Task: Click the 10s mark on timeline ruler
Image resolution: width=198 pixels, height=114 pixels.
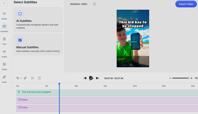Action: pos(76,86)
